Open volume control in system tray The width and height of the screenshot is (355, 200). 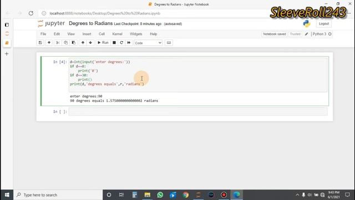[x=310, y=195]
